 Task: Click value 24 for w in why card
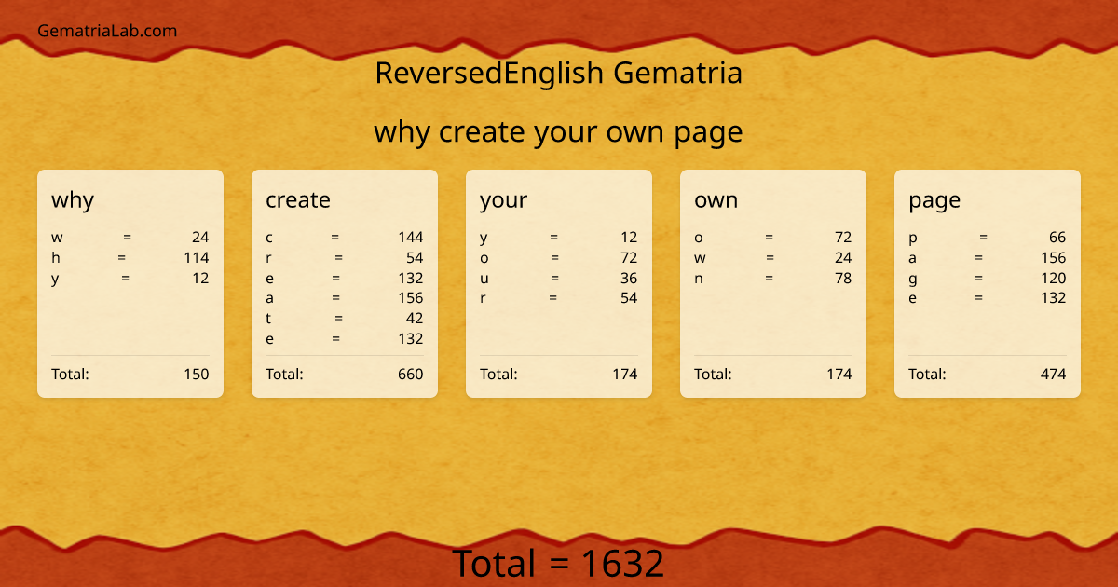[x=200, y=238]
